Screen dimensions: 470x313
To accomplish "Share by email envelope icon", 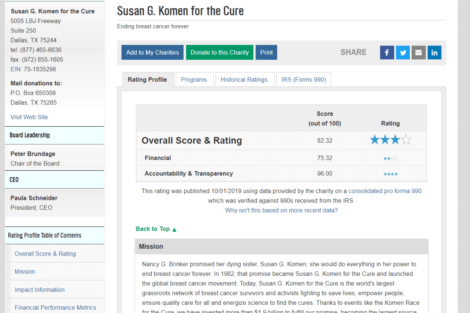I will pos(418,52).
